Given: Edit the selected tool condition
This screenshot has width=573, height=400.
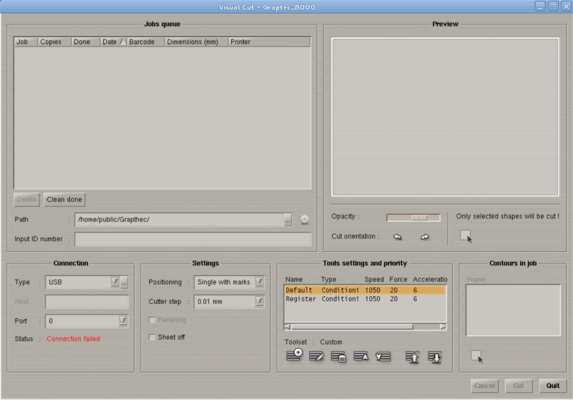Looking at the screenshot, I should coord(316,357).
